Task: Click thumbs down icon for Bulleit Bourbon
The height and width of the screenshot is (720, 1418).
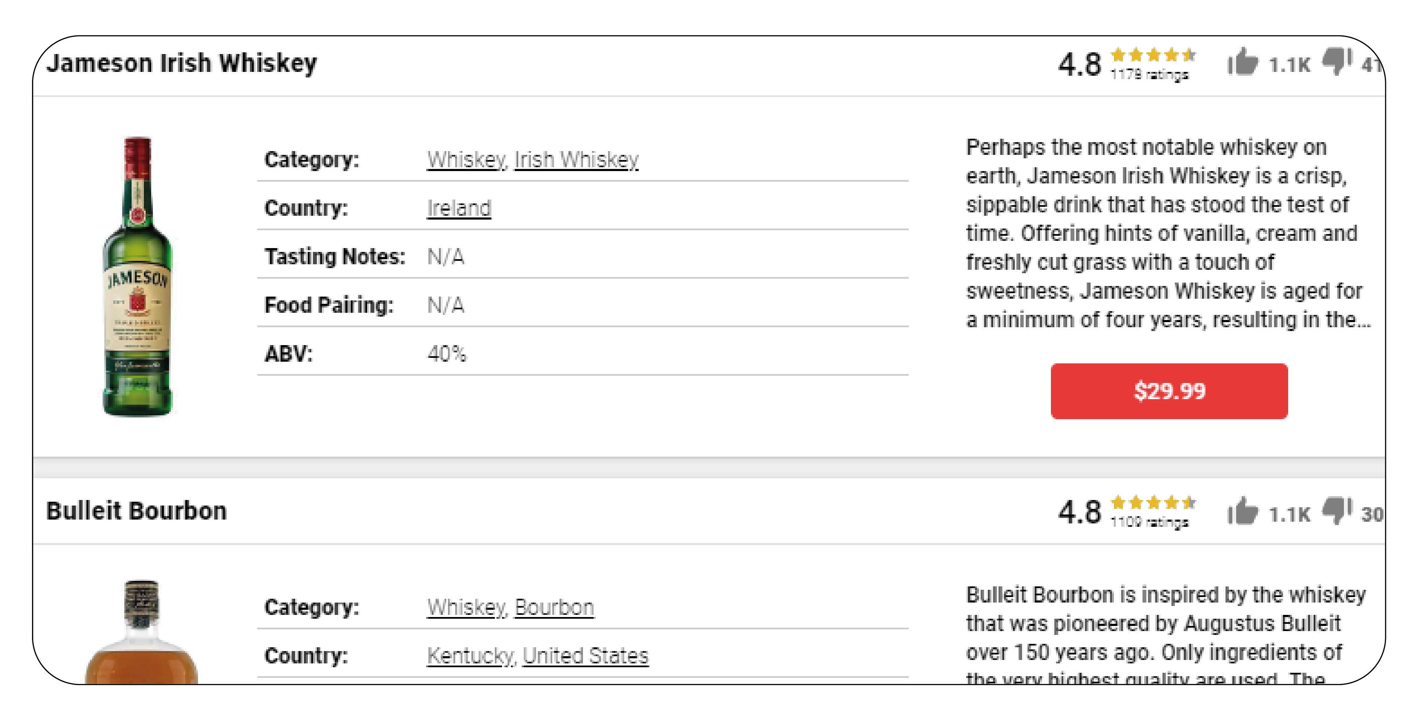Action: click(x=1338, y=511)
